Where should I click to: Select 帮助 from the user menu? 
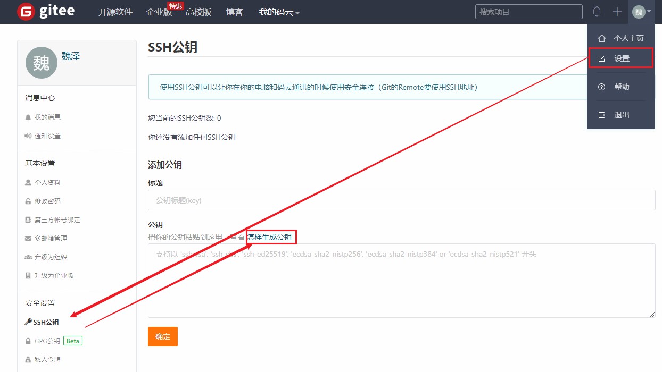[621, 87]
